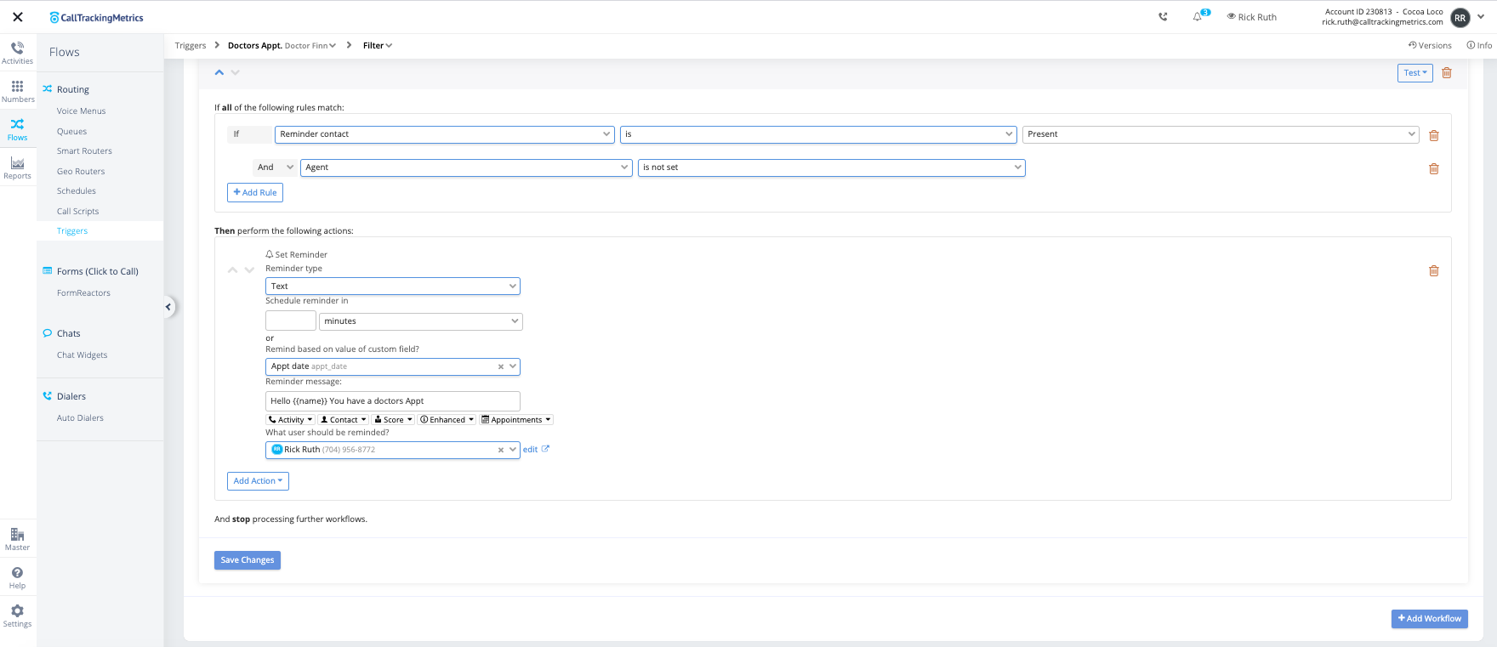Image resolution: width=1497 pixels, height=647 pixels.
Task: Clear the Appt date custom field
Action: (x=501, y=366)
